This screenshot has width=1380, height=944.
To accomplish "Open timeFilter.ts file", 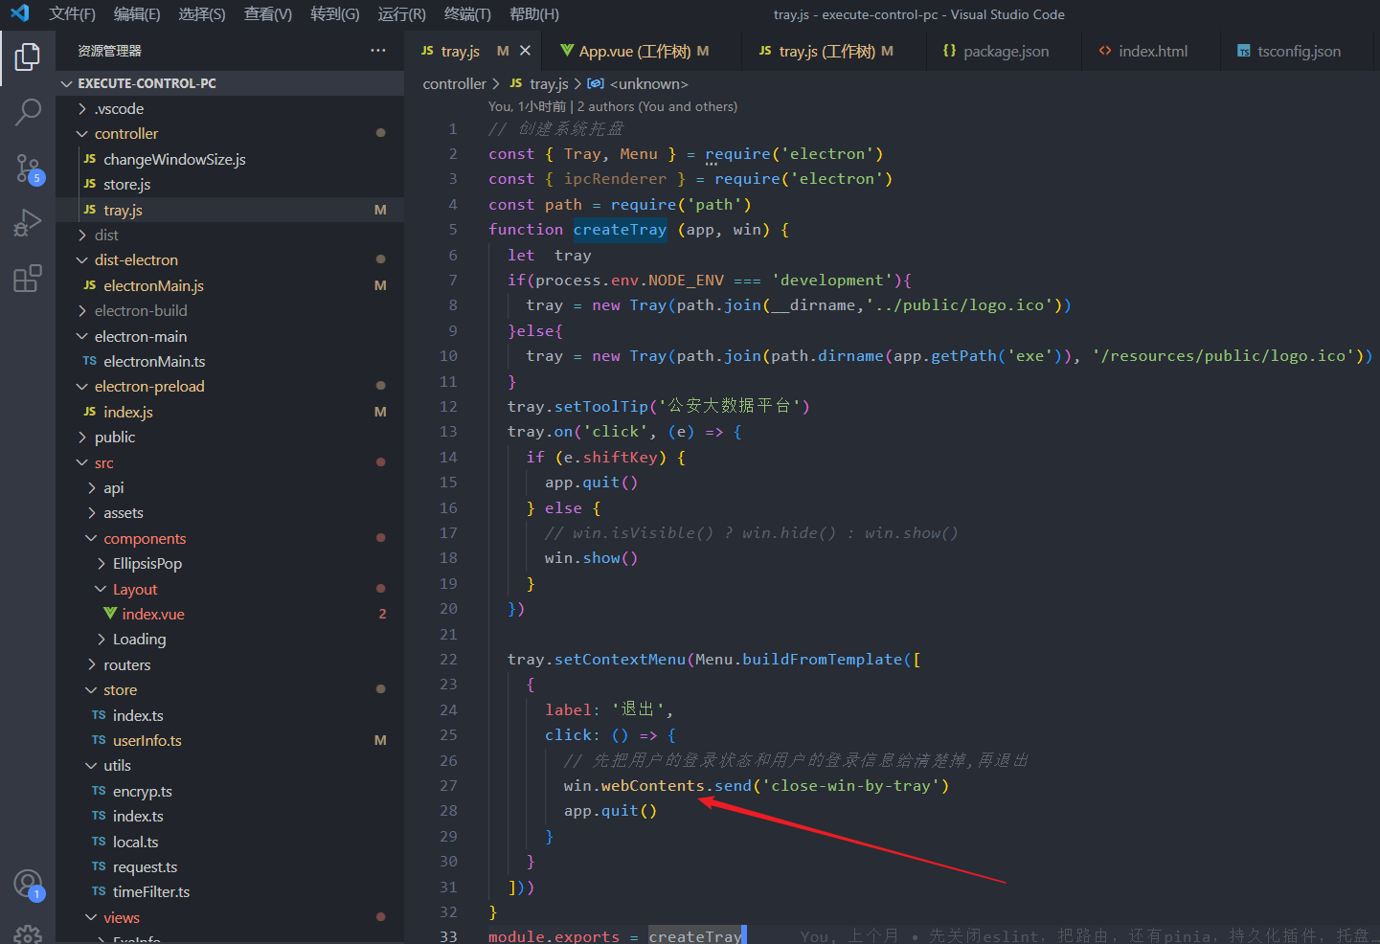I will click(x=230, y=892).
